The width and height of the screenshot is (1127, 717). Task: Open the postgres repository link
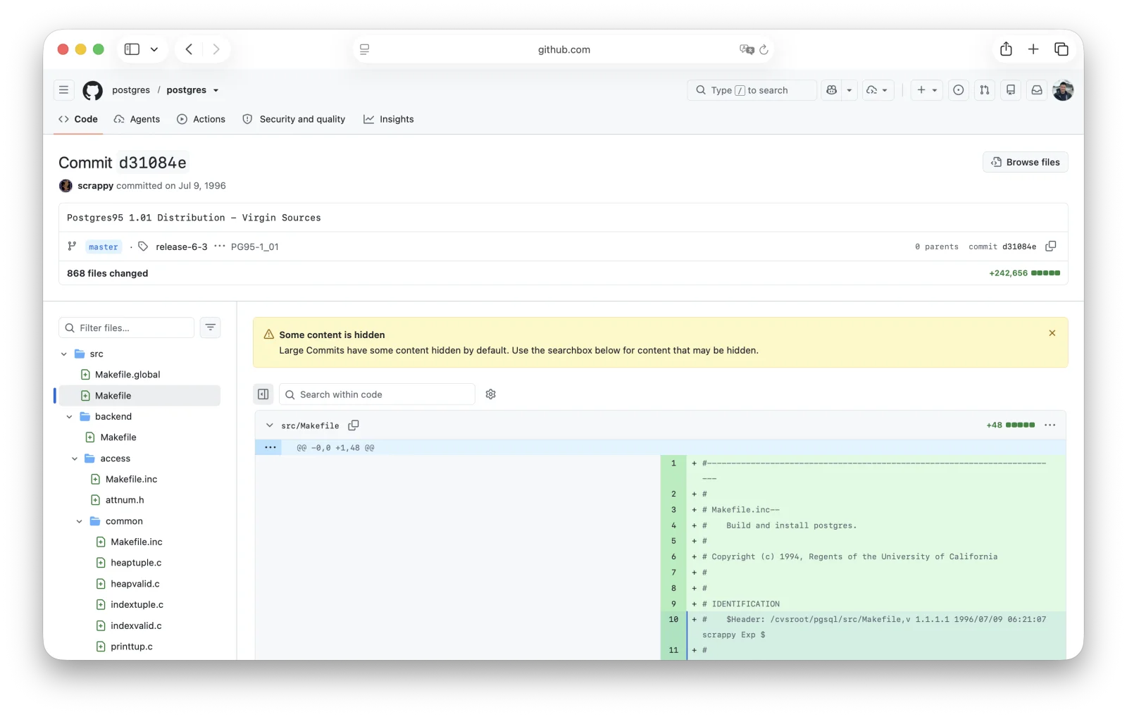(x=187, y=90)
